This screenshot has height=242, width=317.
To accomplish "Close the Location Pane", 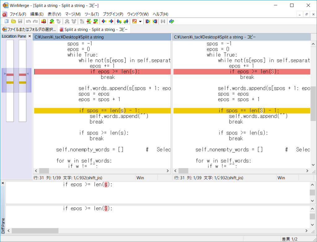I will [29, 36].
